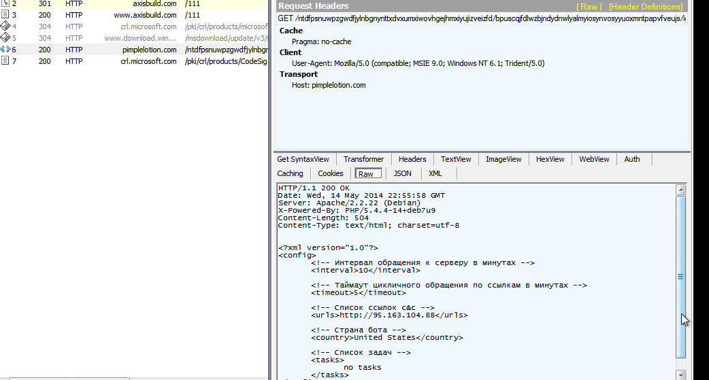Select the www.axisbuild.com session row
709x380 pixels.
(136, 15)
